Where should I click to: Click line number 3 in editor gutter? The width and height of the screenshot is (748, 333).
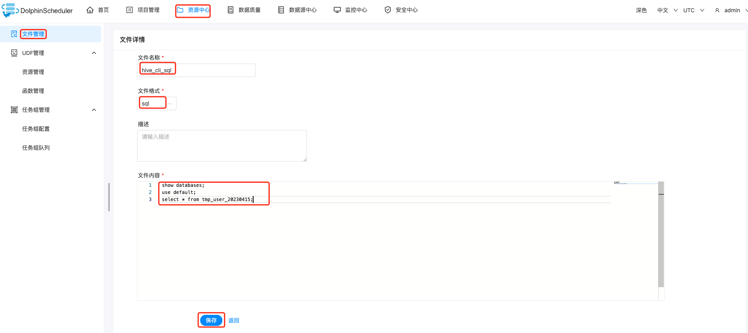click(x=150, y=199)
